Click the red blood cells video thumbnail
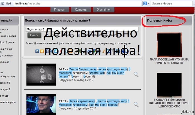The width and height of the screenshot is (195, 115). (41, 74)
